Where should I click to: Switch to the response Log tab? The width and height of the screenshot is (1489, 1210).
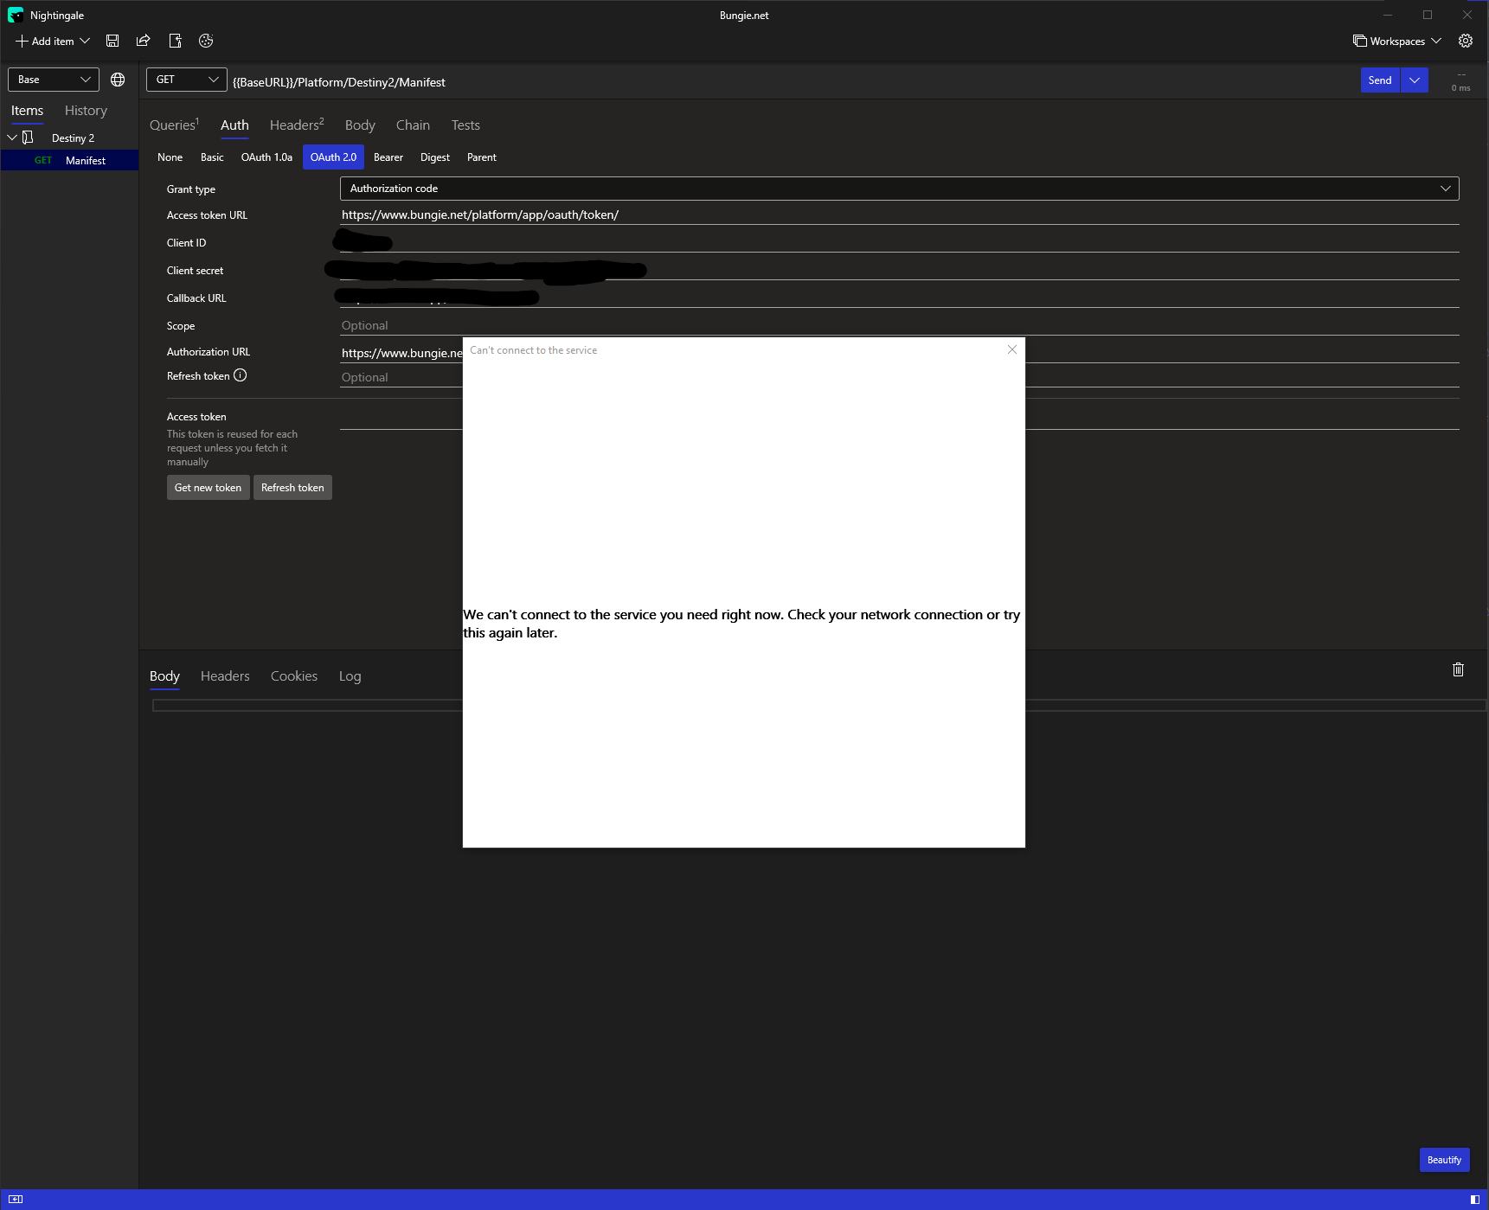(x=350, y=676)
